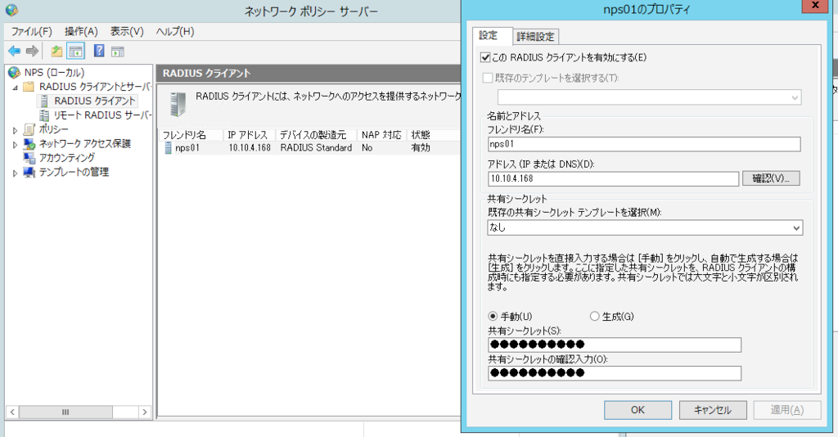Viewport: 838px width, 437px height.
Task: Click the 10.10.4.168 cell in client list
Action: click(250, 148)
